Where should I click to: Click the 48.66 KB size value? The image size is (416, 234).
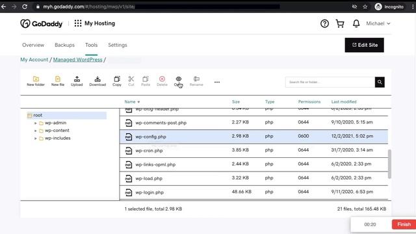tap(241, 192)
